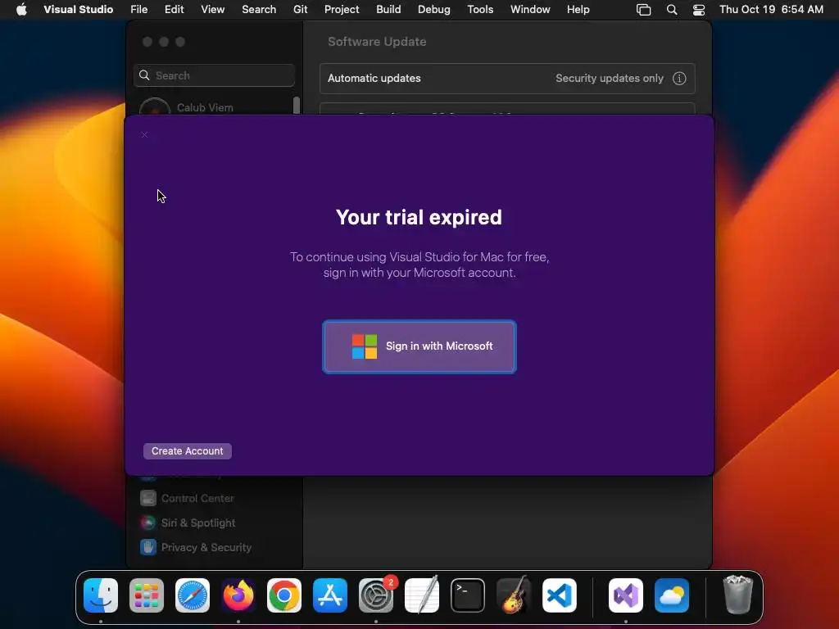
Task: Open Stage Manager icon in menu bar
Action: click(x=644, y=10)
